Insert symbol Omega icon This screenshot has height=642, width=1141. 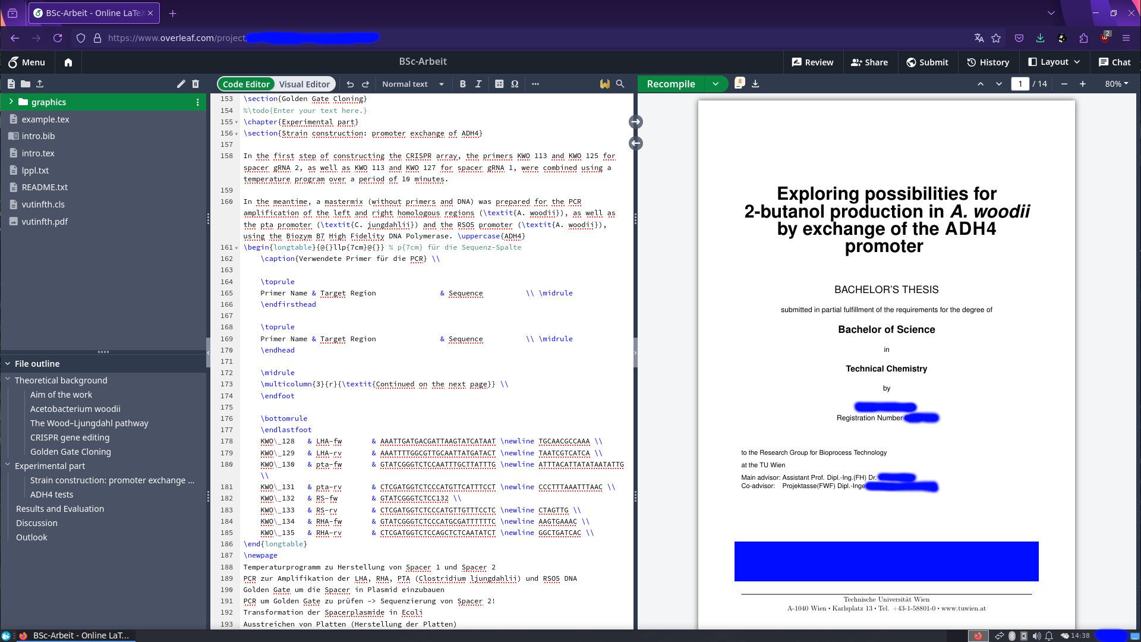pos(515,84)
